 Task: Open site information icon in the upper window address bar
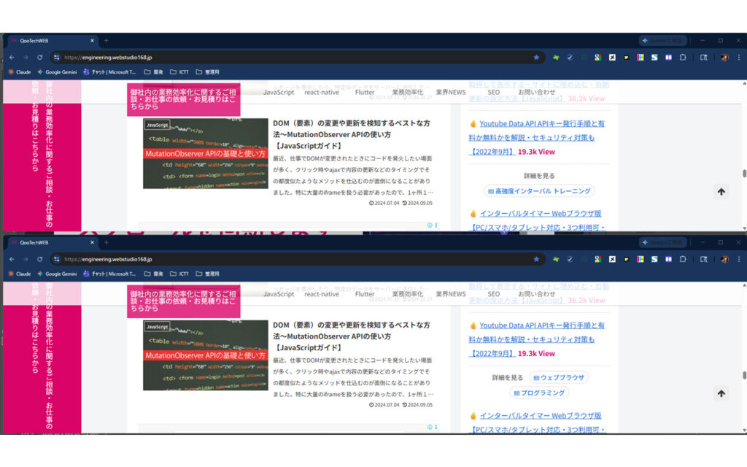click(x=57, y=57)
